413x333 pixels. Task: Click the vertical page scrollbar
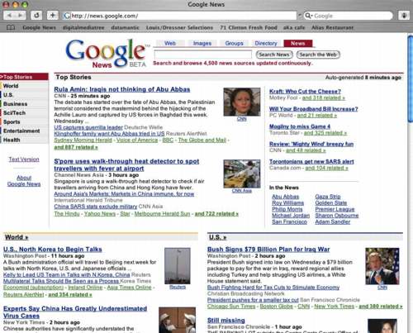tap(411, 183)
